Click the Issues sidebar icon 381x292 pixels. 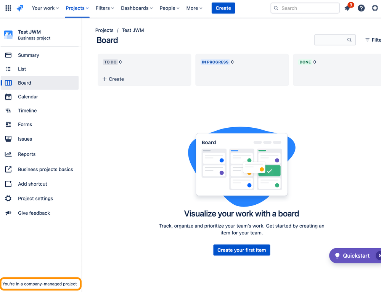(x=8, y=139)
